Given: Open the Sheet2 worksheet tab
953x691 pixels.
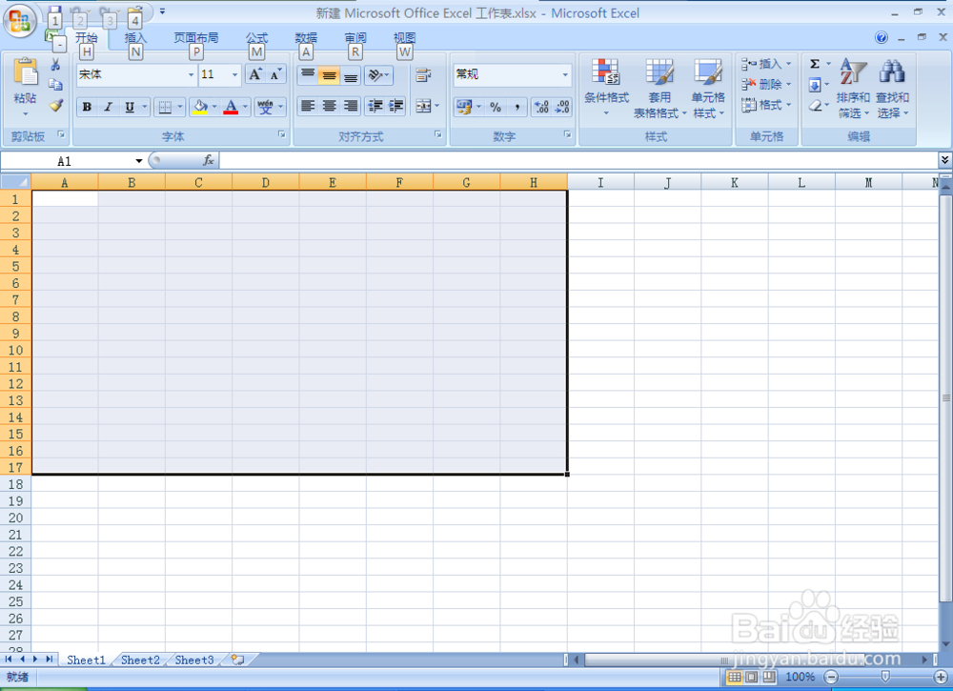Looking at the screenshot, I should pyautogui.click(x=140, y=660).
